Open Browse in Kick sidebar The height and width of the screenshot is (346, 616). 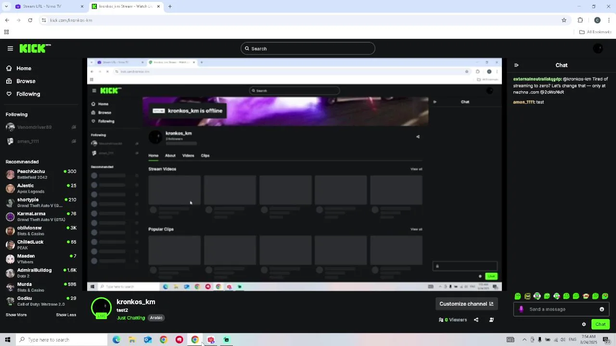(21, 81)
